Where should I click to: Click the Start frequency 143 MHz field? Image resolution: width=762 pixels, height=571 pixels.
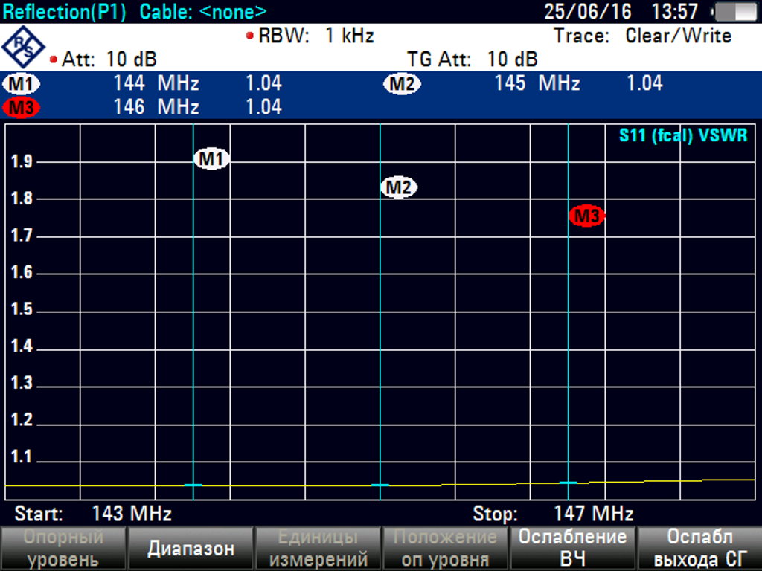click(x=93, y=514)
